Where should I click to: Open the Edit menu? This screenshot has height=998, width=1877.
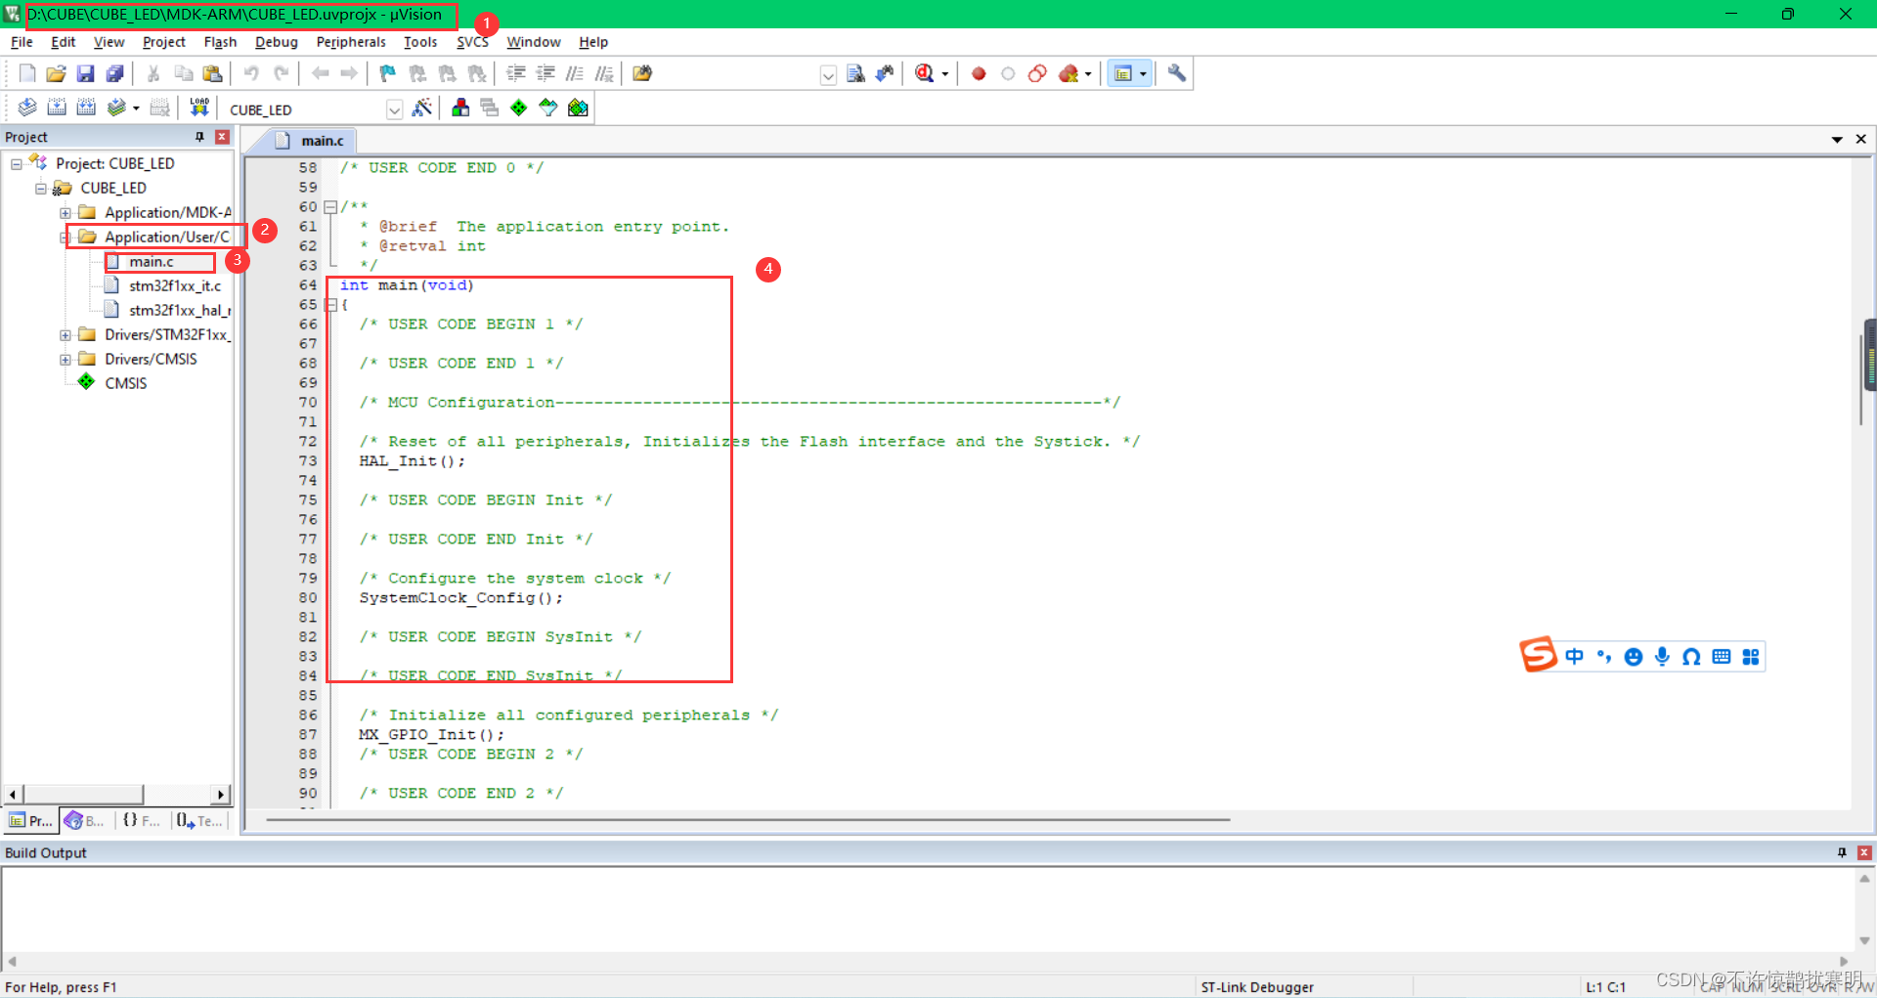pyautogui.click(x=64, y=42)
